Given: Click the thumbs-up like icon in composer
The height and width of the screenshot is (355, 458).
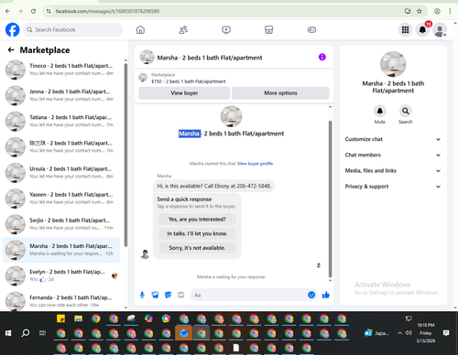Looking at the screenshot, I should (326, 295).
